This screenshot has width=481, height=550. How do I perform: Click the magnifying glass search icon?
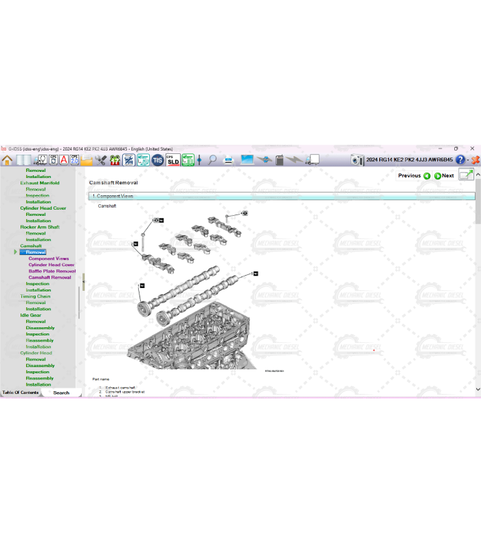pyautogui.click(x=212, y=160)
